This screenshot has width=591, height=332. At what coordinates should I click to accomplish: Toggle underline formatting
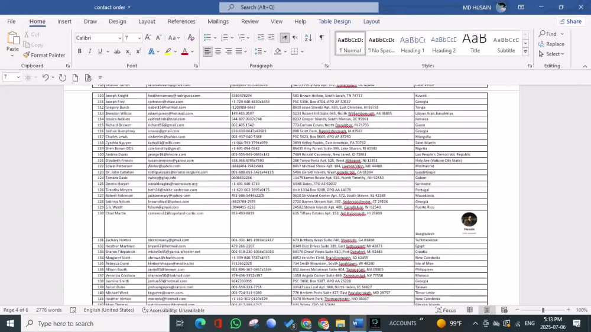point(100,51)
